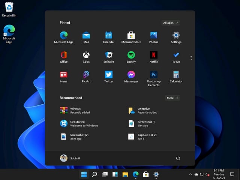Open the notification center icon
Image resolution: width=240 pixels, height=180 pixels.
[x=232, y=174]
